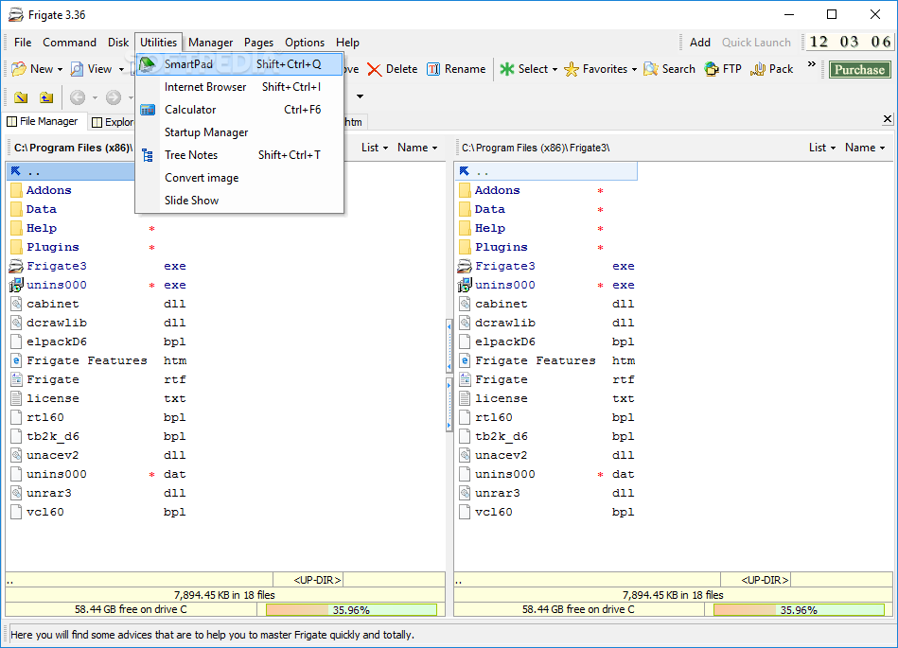Open the File menu
Image resolution: width=898 pixels, height=648 pixels.
coord(23,43)
